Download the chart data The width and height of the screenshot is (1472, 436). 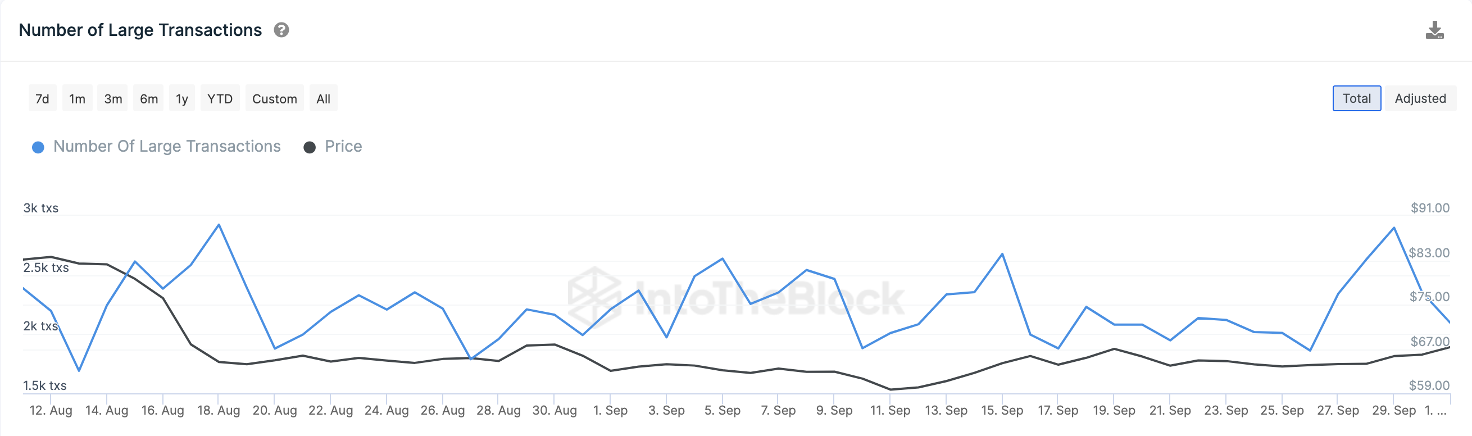(x=1434, y=30)
